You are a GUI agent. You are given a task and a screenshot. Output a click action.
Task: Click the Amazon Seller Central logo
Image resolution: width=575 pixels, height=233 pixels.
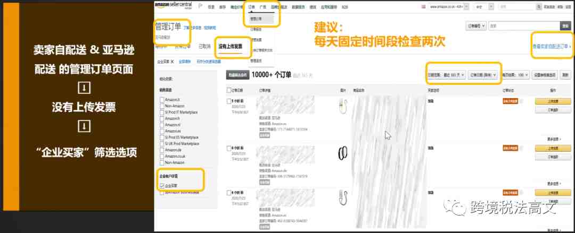coord(173,5)
